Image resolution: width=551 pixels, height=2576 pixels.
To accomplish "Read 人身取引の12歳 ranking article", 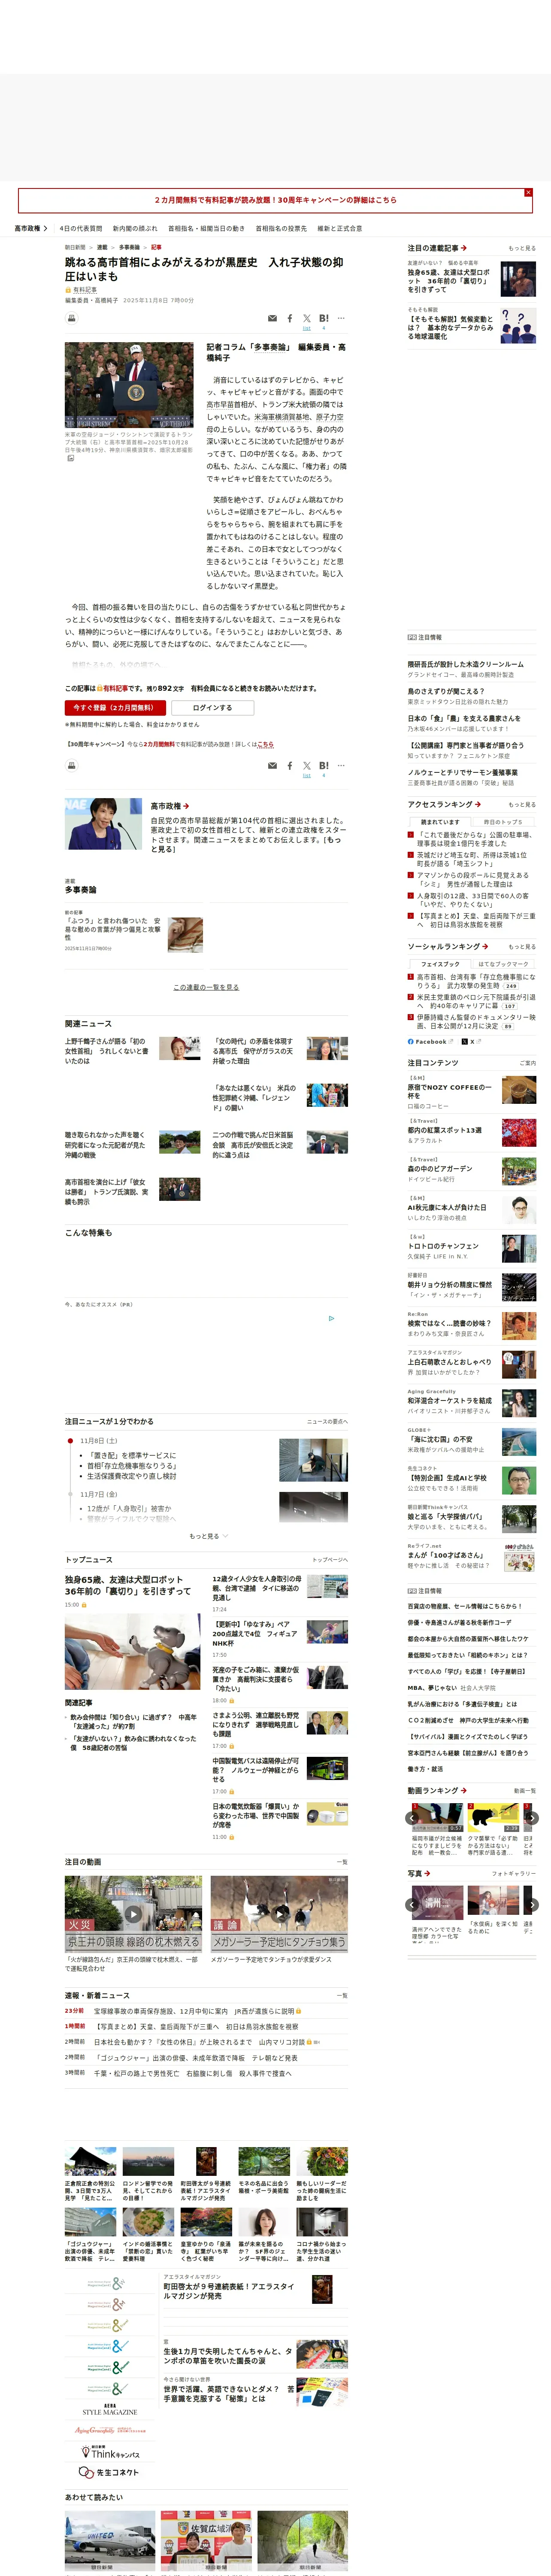I will pyautogui.click(x=473, y=900).
